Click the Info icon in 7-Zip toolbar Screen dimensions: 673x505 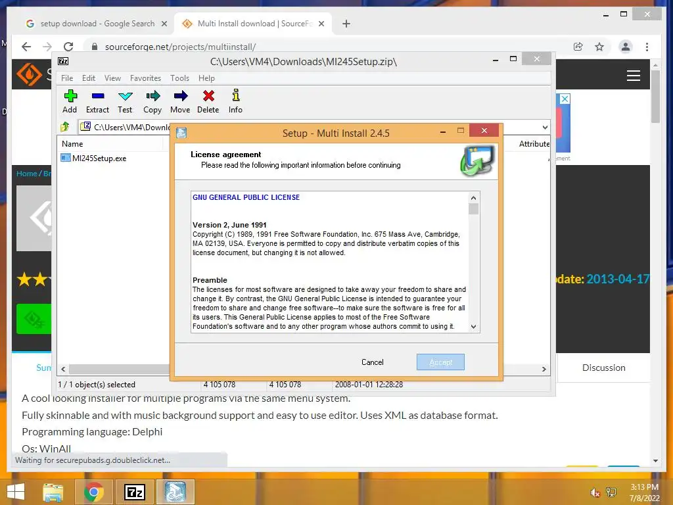pyautogui.click(x=236, y=96)
